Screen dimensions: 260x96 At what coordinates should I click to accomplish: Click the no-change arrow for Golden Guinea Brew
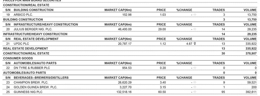click(195, 87)
